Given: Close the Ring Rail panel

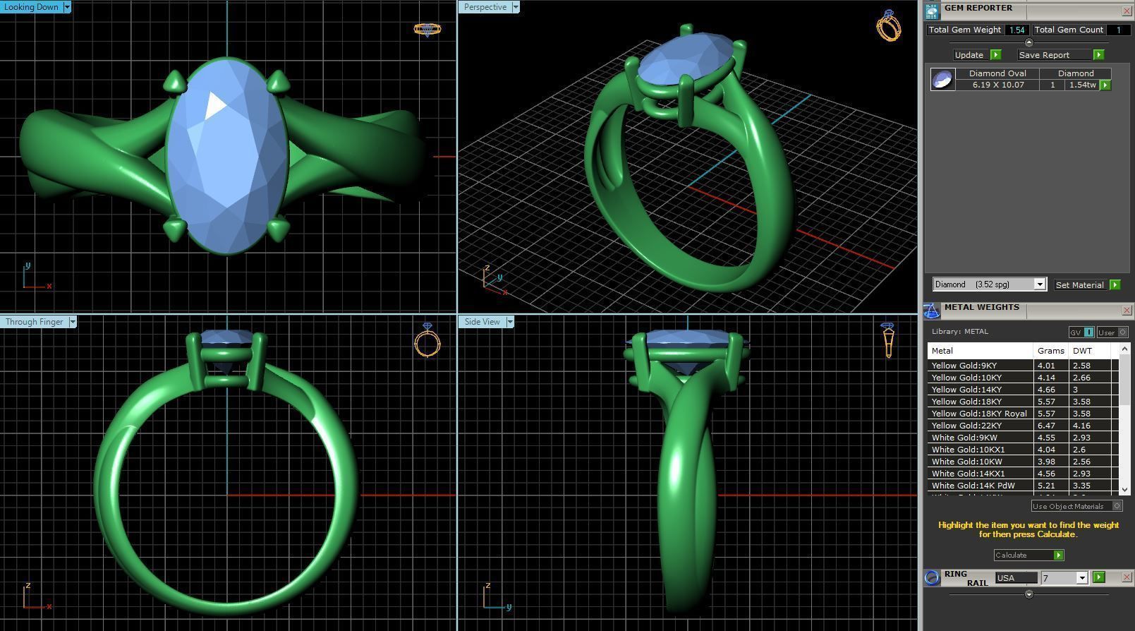Looking at the screenshot, I should click(1127, 578).
